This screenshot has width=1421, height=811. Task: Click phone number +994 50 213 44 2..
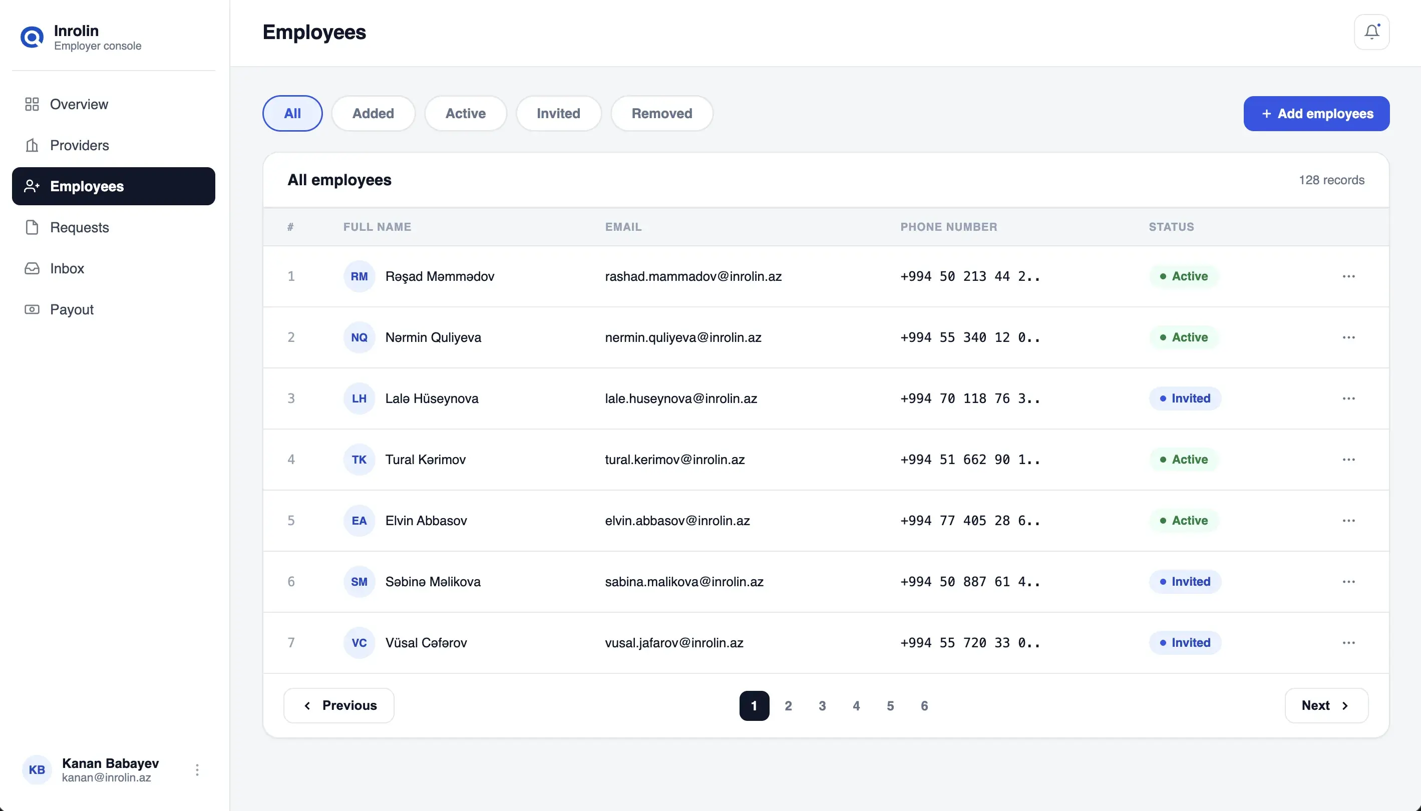pos(970,276)
